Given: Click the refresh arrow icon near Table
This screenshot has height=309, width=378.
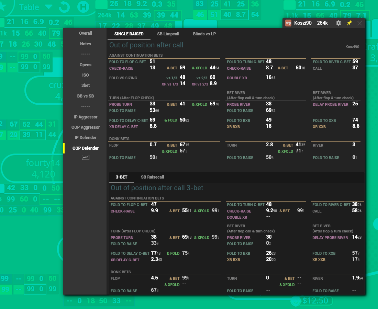Looking at the screenshot, I should click(64, 7).
